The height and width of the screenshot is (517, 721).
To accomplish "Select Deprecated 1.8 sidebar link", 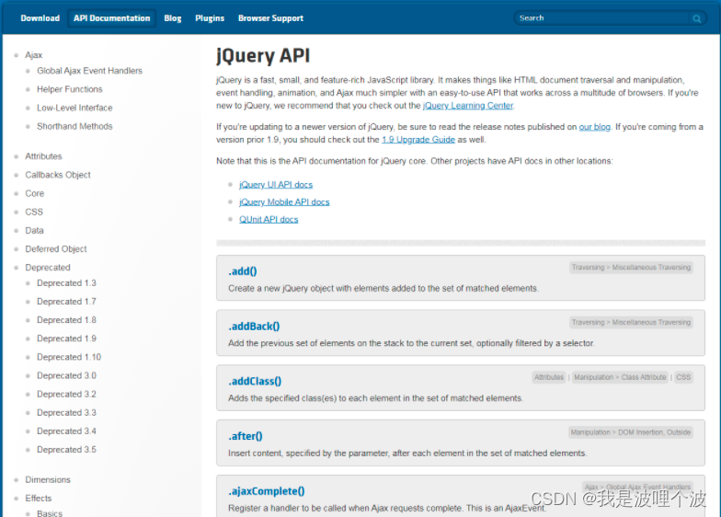I will (66, 320).
